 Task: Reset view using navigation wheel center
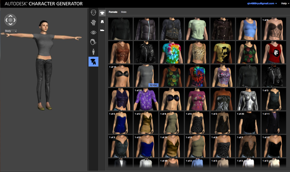tap(10, 20)
